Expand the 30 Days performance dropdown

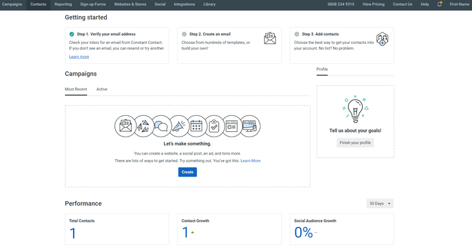[380, 204]
